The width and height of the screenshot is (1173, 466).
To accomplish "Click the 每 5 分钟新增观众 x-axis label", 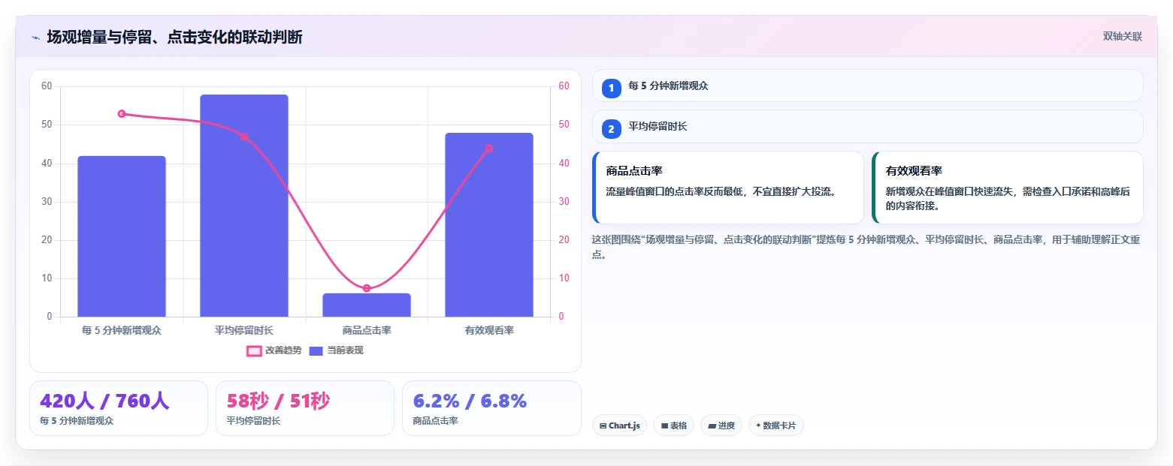I will click(x=122, y=330).
